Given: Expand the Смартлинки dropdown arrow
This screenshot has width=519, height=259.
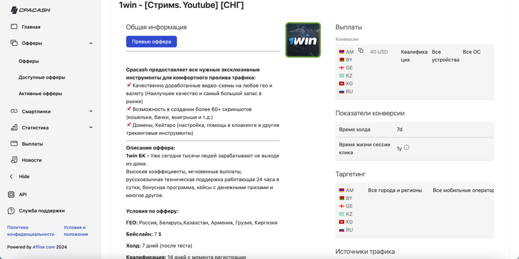Looking at the screenshot, I should (x=91, y=111).
